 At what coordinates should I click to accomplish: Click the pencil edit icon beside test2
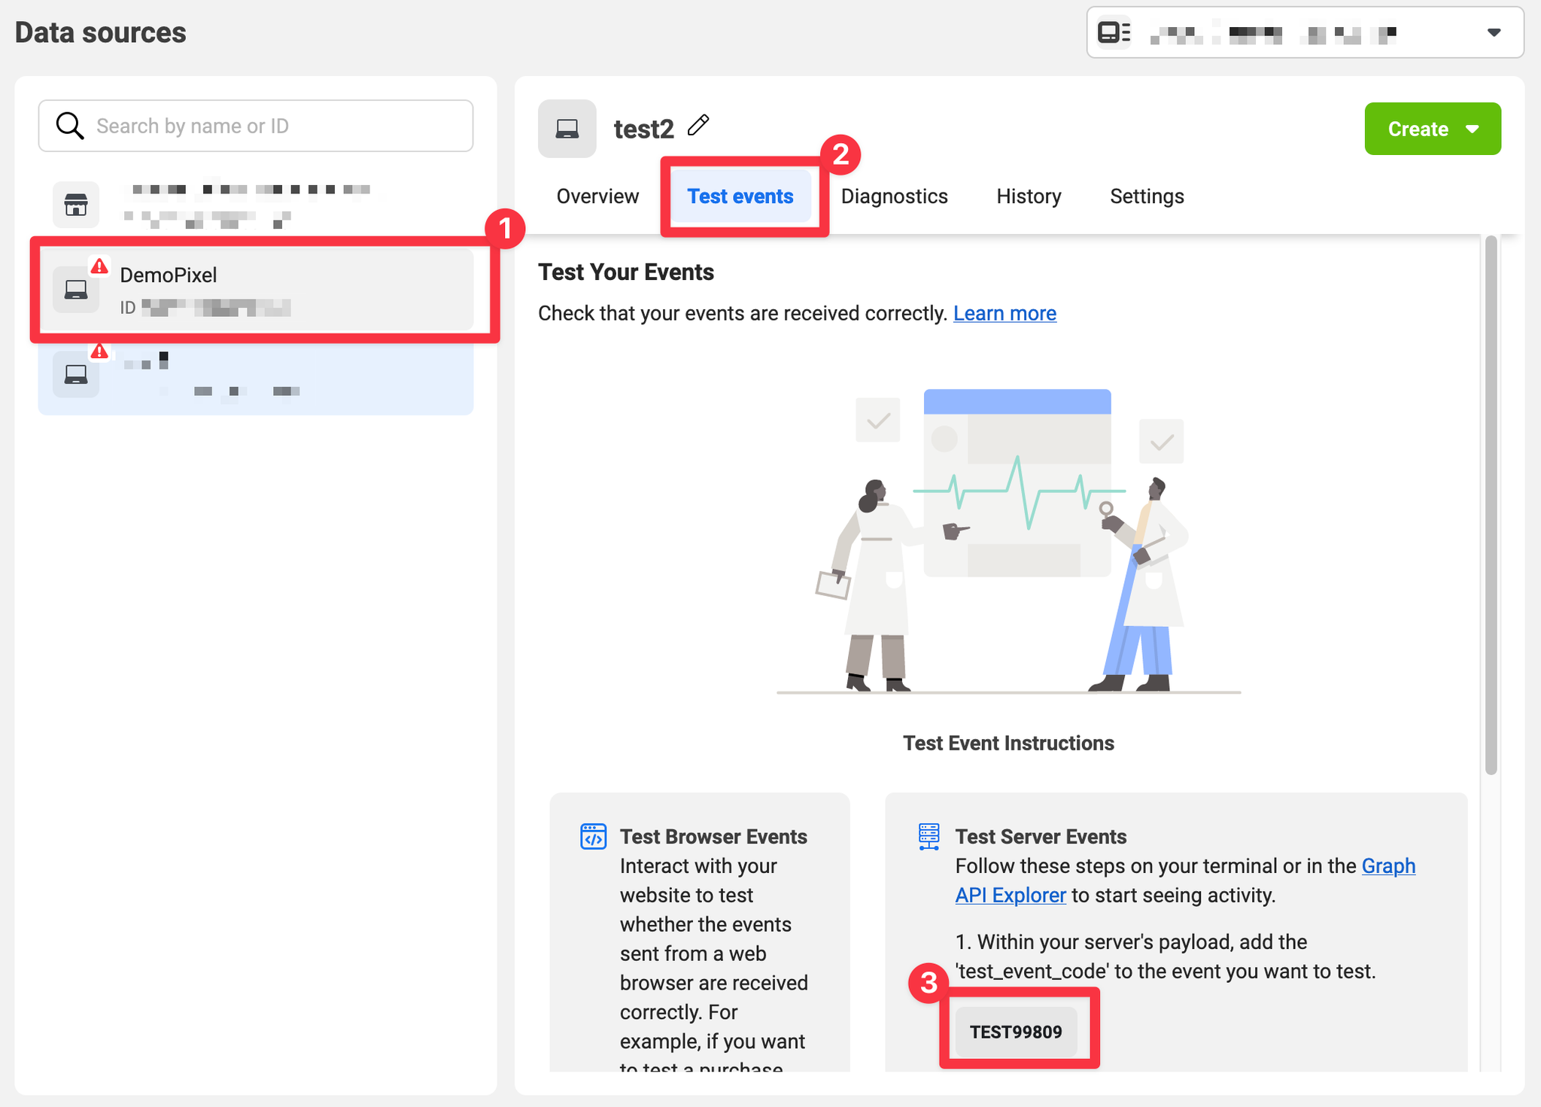coord(698,125)
